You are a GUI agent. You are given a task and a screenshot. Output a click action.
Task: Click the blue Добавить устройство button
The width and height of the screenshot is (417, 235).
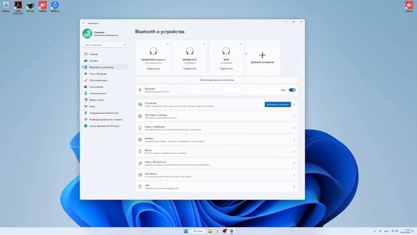point(278,104)
